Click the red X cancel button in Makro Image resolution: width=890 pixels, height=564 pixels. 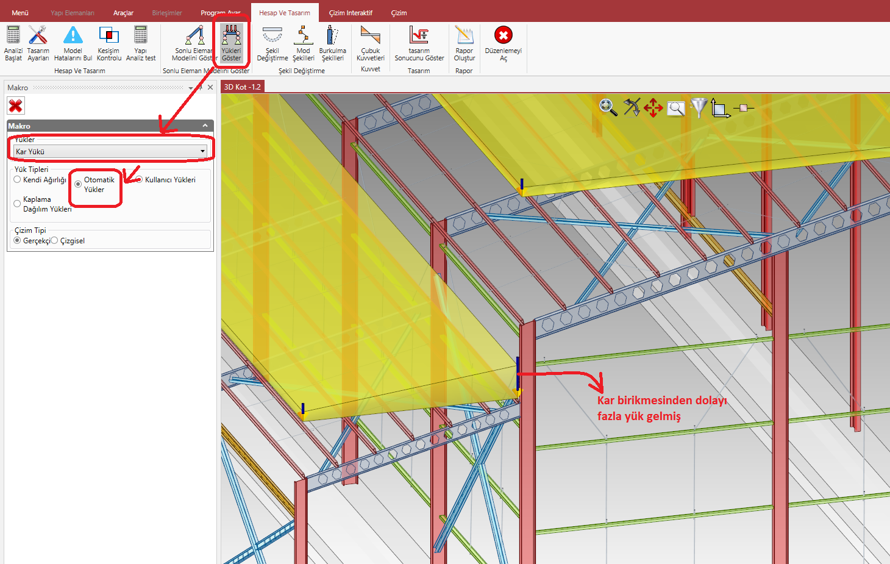pos(16,106)
